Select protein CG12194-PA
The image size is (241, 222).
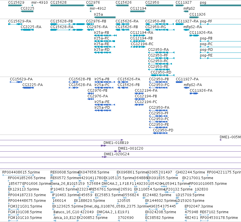(x=139, y=93)
